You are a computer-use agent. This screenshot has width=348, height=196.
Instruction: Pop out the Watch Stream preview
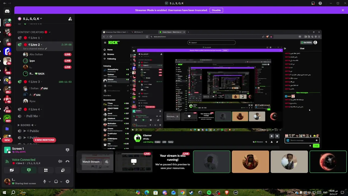[107, 162]
